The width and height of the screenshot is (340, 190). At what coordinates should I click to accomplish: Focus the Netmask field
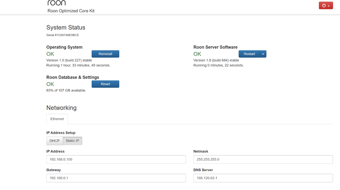[x=263, y=159]
